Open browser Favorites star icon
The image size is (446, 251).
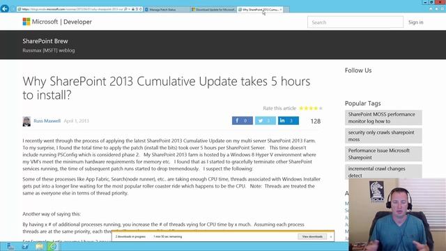tap(436, 9)
